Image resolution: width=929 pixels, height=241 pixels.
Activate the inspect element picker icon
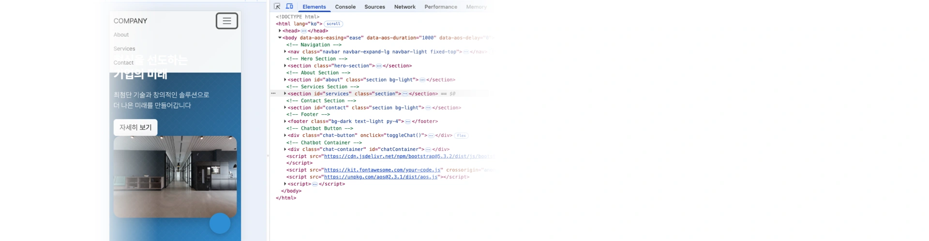click(x=277, y=6)
